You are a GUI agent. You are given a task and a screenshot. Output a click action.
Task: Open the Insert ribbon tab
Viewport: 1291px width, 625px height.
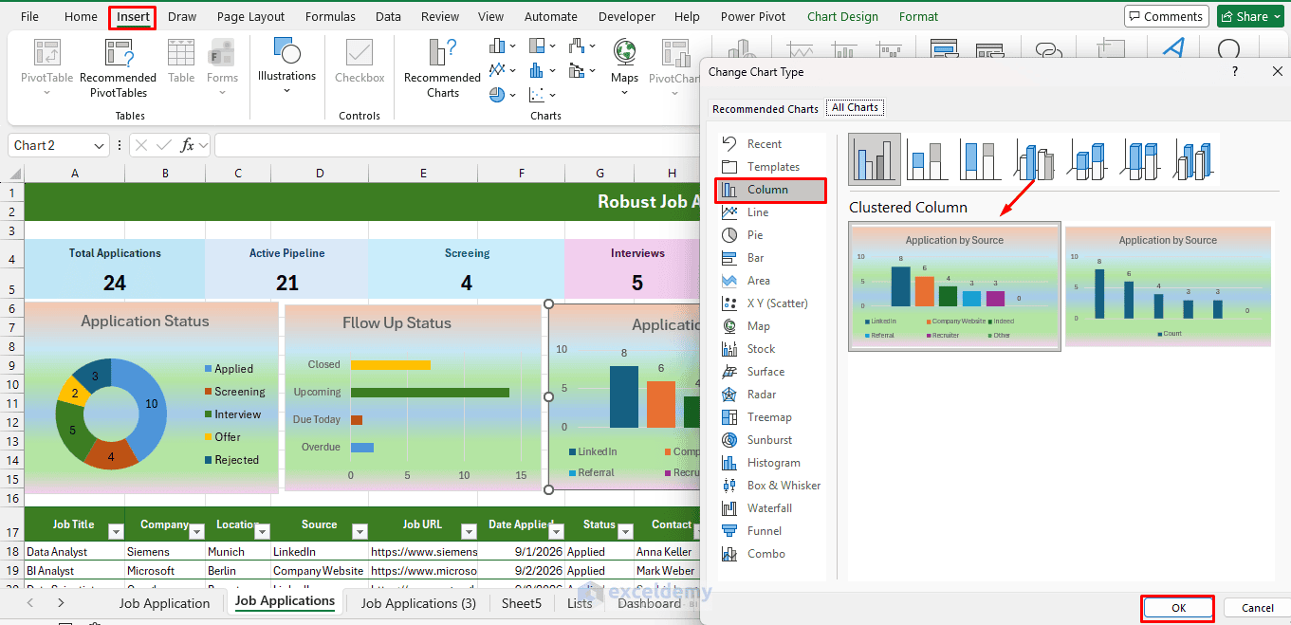click(x=133, y=17)
